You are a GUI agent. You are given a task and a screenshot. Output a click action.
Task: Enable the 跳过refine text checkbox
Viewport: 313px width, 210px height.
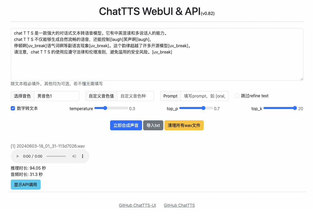click(x=237, y=96)
